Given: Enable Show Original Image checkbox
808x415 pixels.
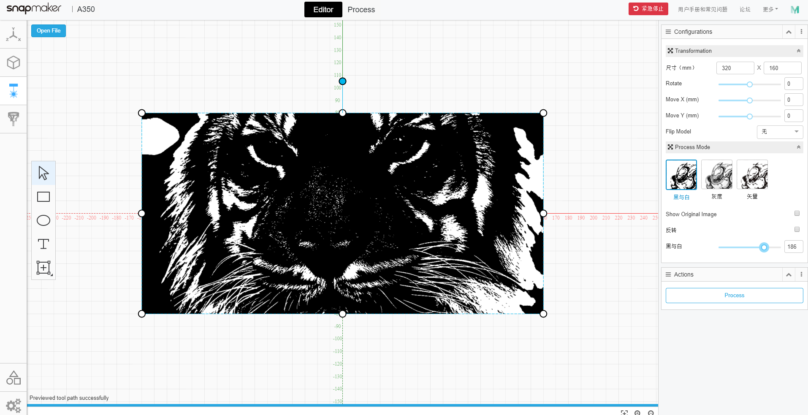Looking at the screenshot, I should point(797,214).
